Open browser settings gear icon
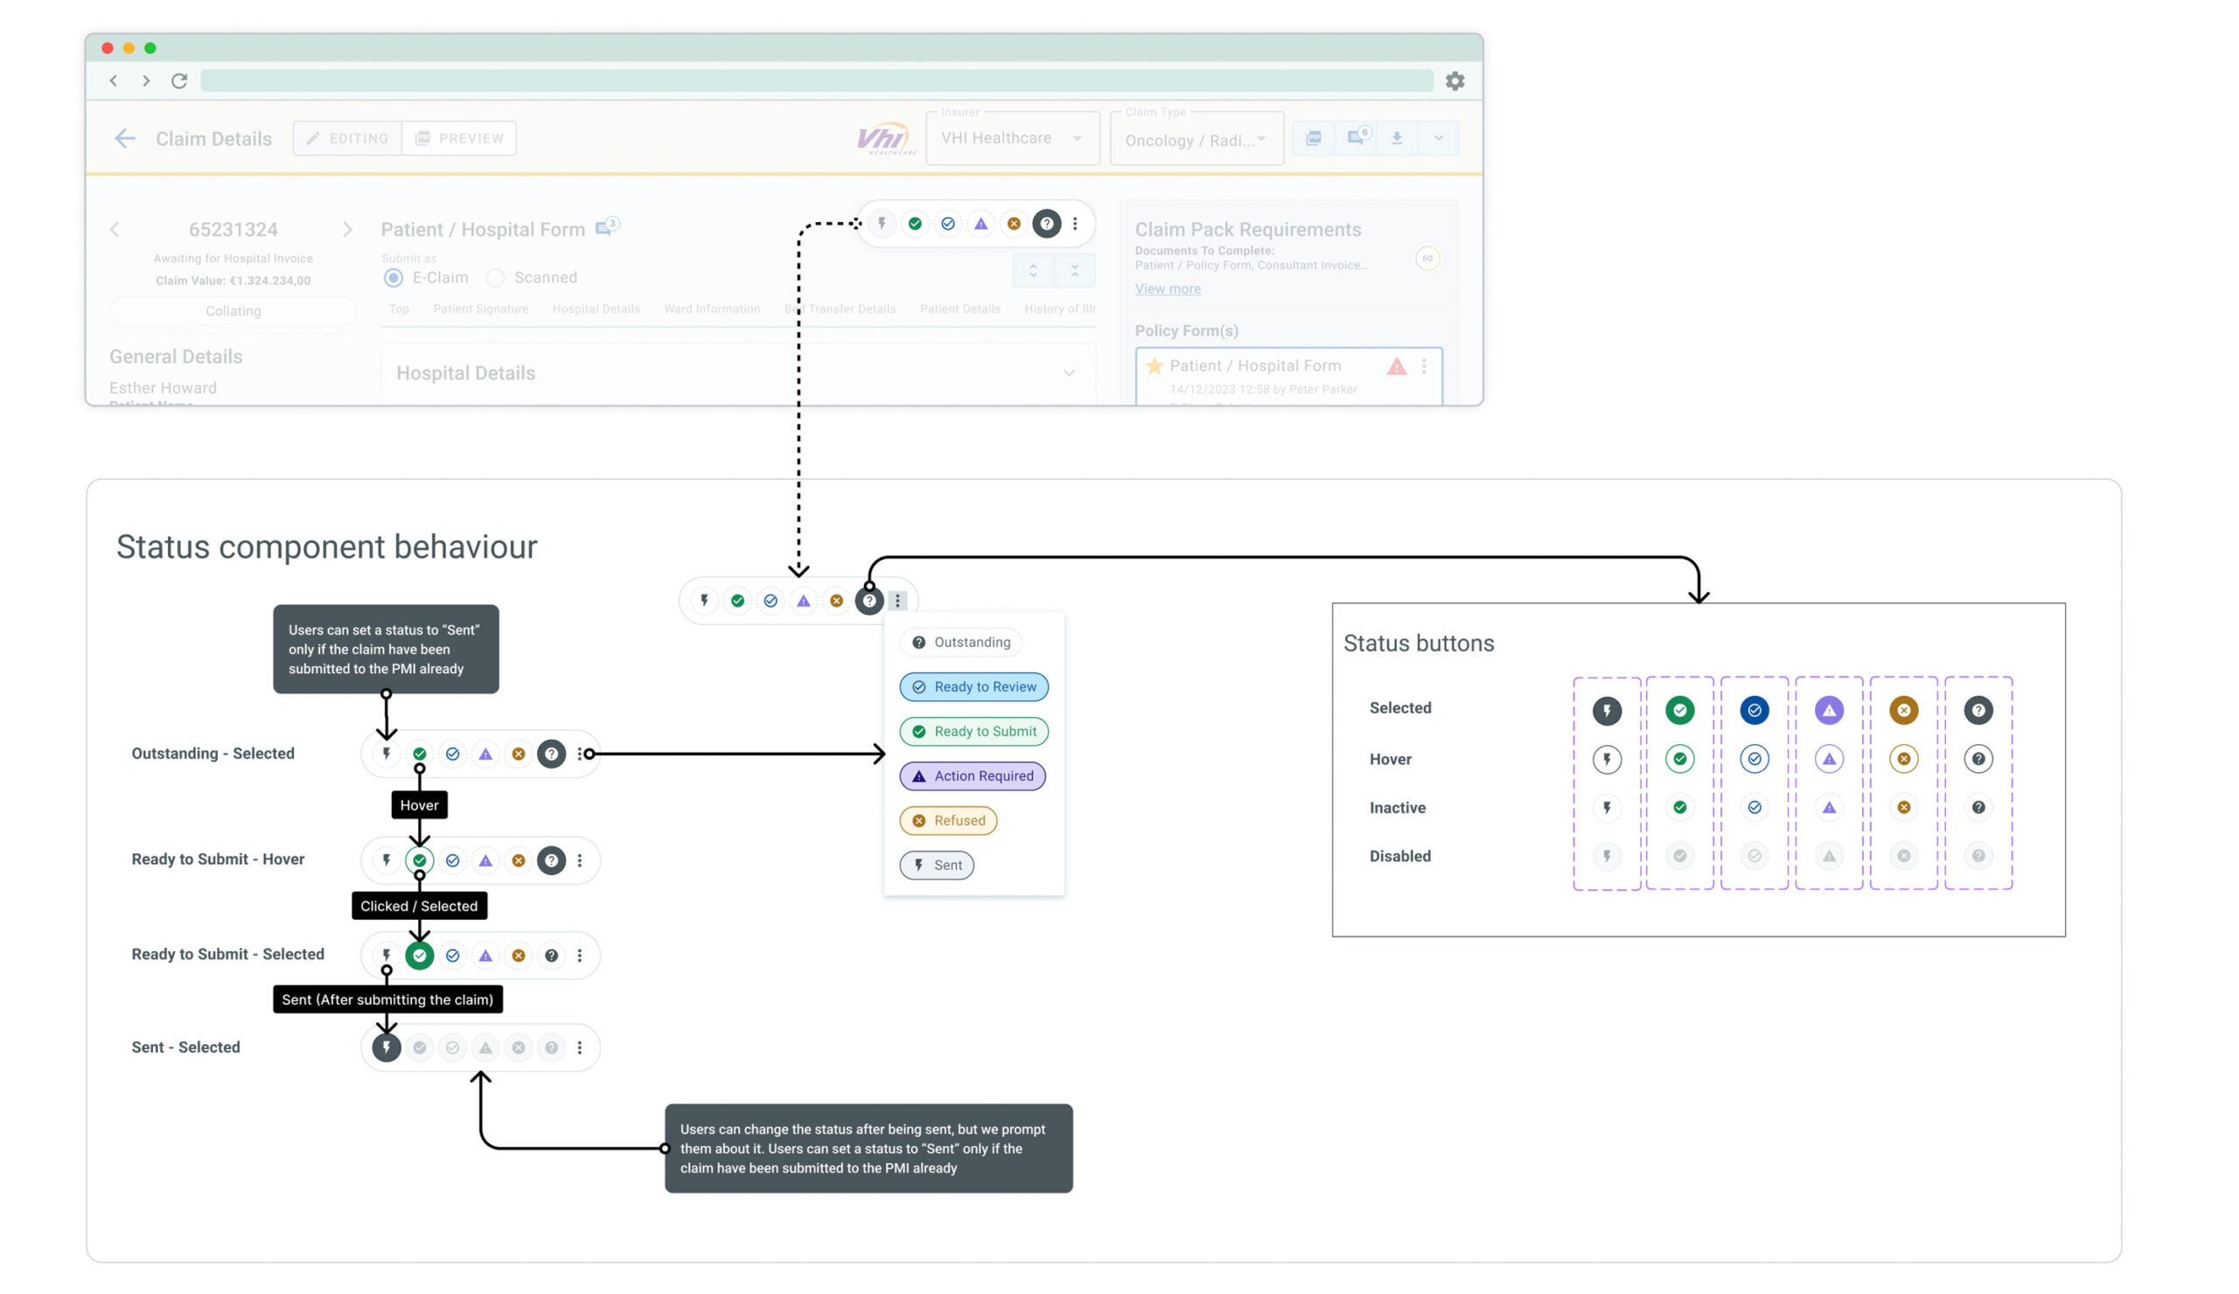 tap(1454, 80)
